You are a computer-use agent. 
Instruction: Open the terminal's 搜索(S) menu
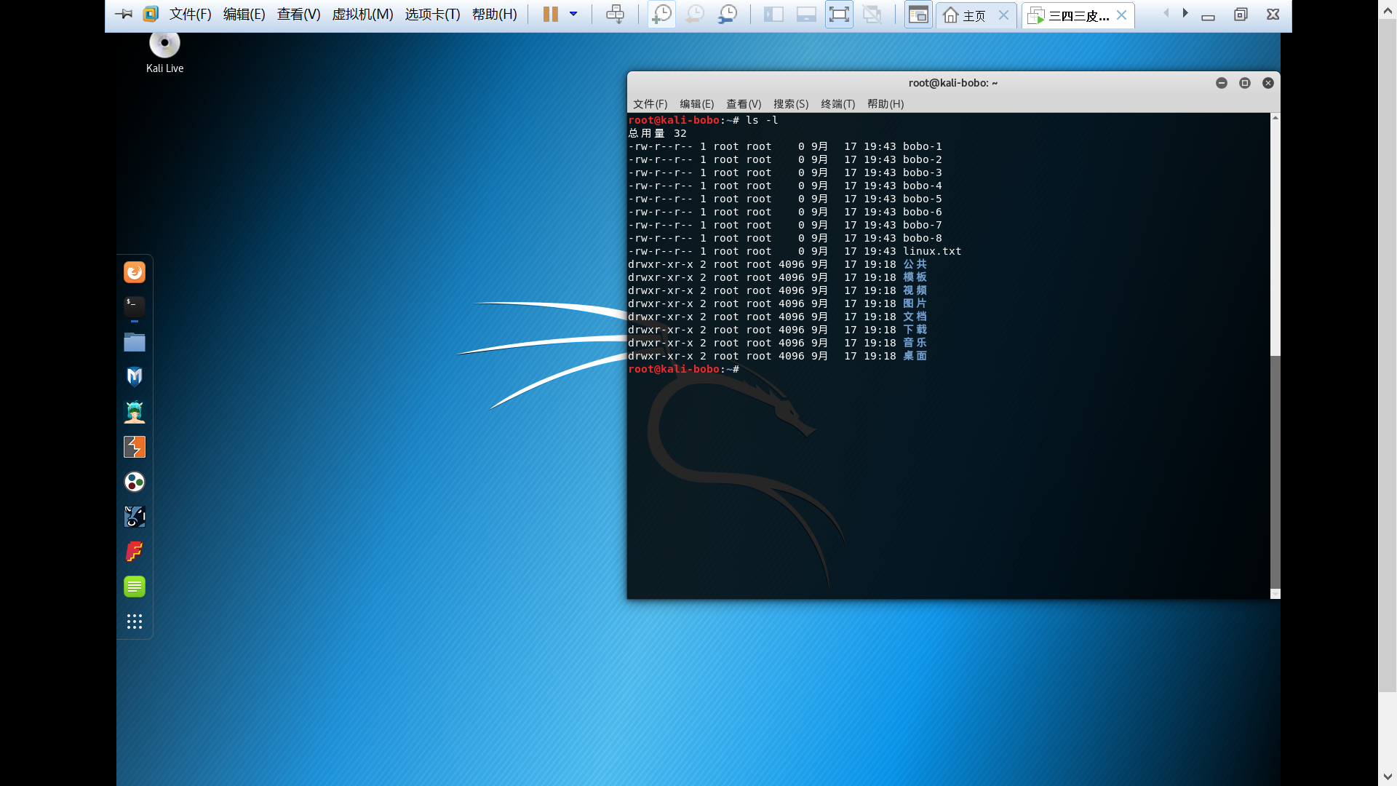pyautogui.click(x=791, y=104)
